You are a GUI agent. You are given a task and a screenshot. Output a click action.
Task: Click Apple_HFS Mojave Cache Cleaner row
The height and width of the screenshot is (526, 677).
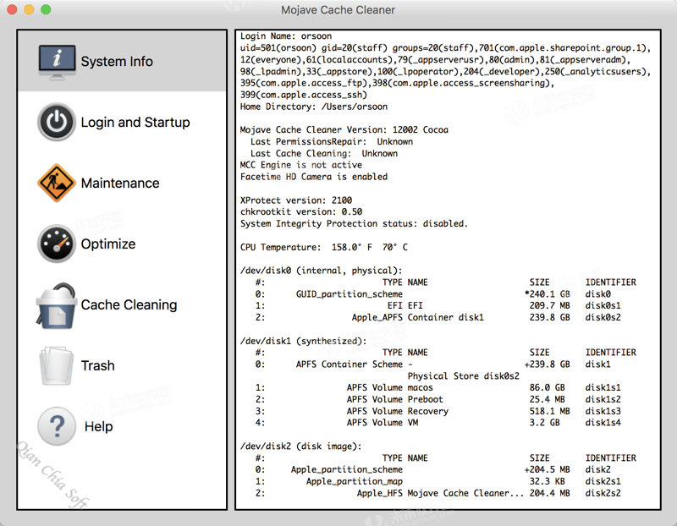click(x=438, y=493)
